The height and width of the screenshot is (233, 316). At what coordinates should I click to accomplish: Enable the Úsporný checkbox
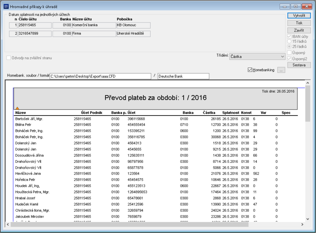tap(289, 53)
